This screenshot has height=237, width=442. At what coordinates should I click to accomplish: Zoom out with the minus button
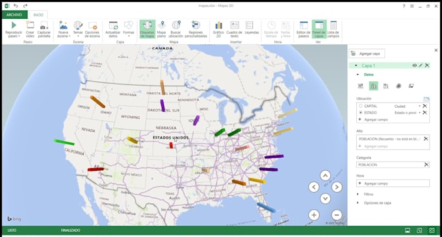[x=337, y=215]
